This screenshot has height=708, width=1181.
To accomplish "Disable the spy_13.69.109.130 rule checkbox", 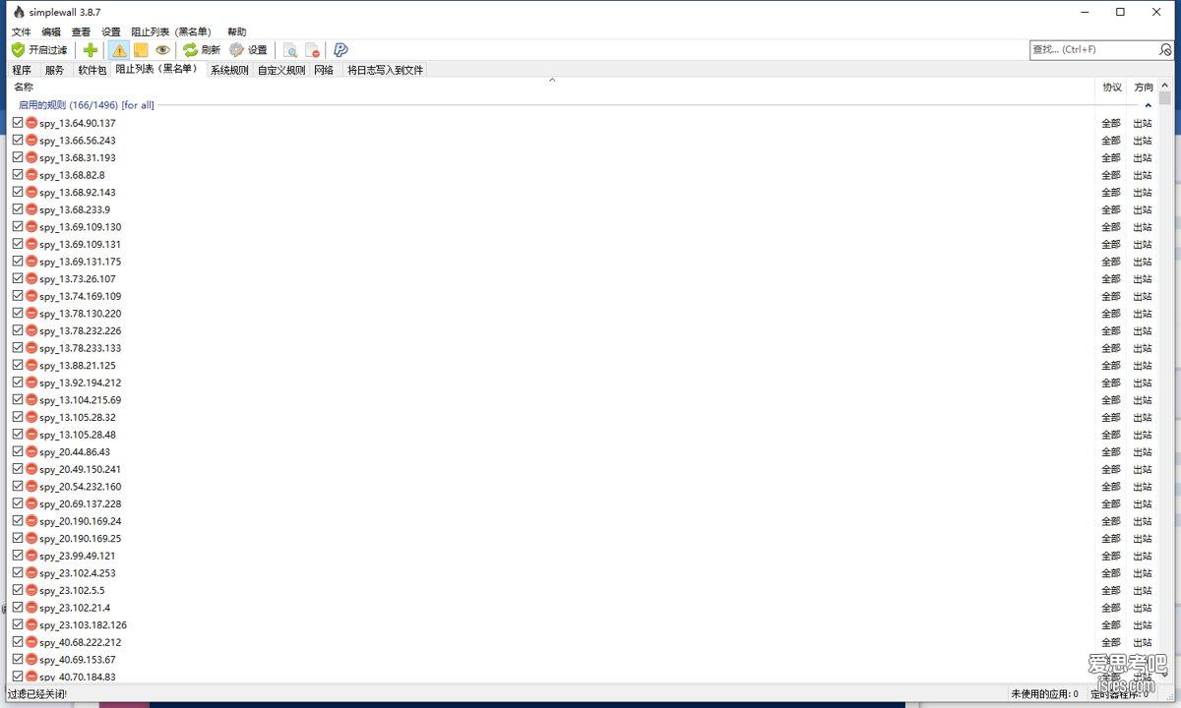I will tap(18, 226).
